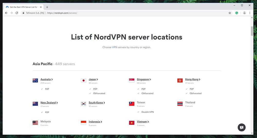
Task: Click the padlock security icon
Action: (x=23, y=13)
